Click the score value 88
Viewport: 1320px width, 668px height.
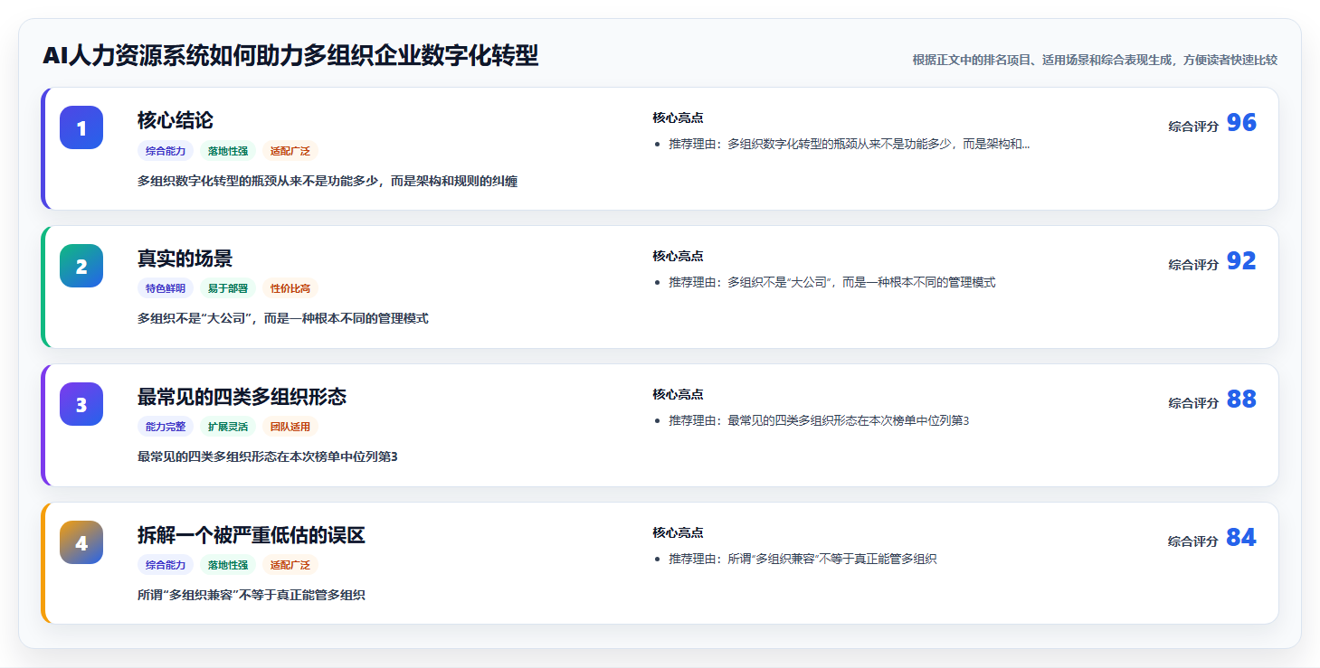coord(1241,400)
